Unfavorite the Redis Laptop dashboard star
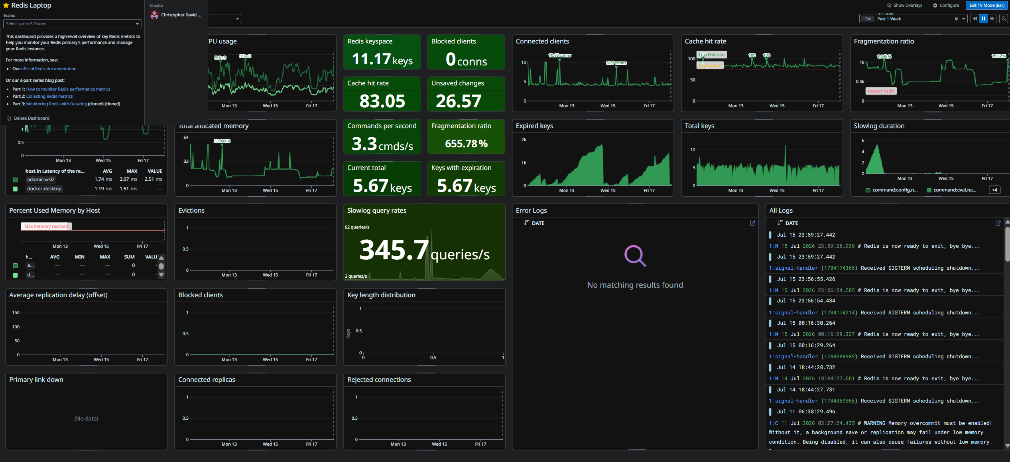 pos(6,6)
